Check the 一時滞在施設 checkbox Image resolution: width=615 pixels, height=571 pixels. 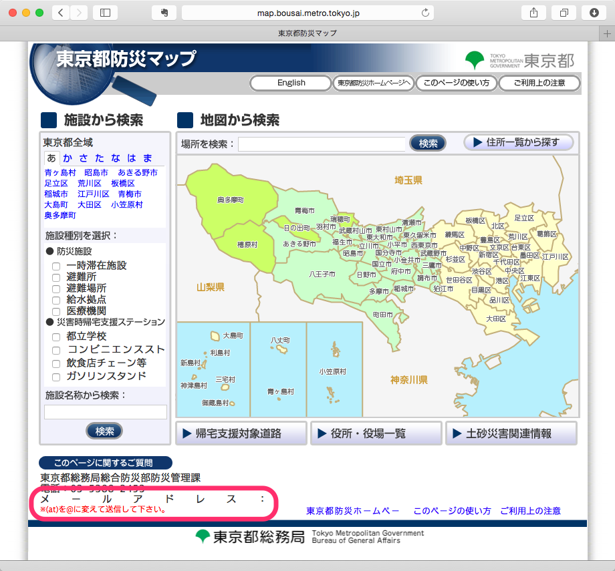tap(56, 266)
